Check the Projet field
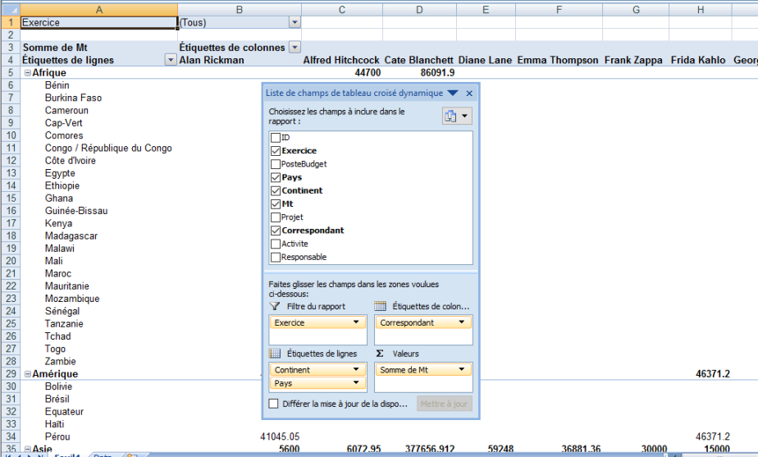758x457 pixels. point(276,217)
